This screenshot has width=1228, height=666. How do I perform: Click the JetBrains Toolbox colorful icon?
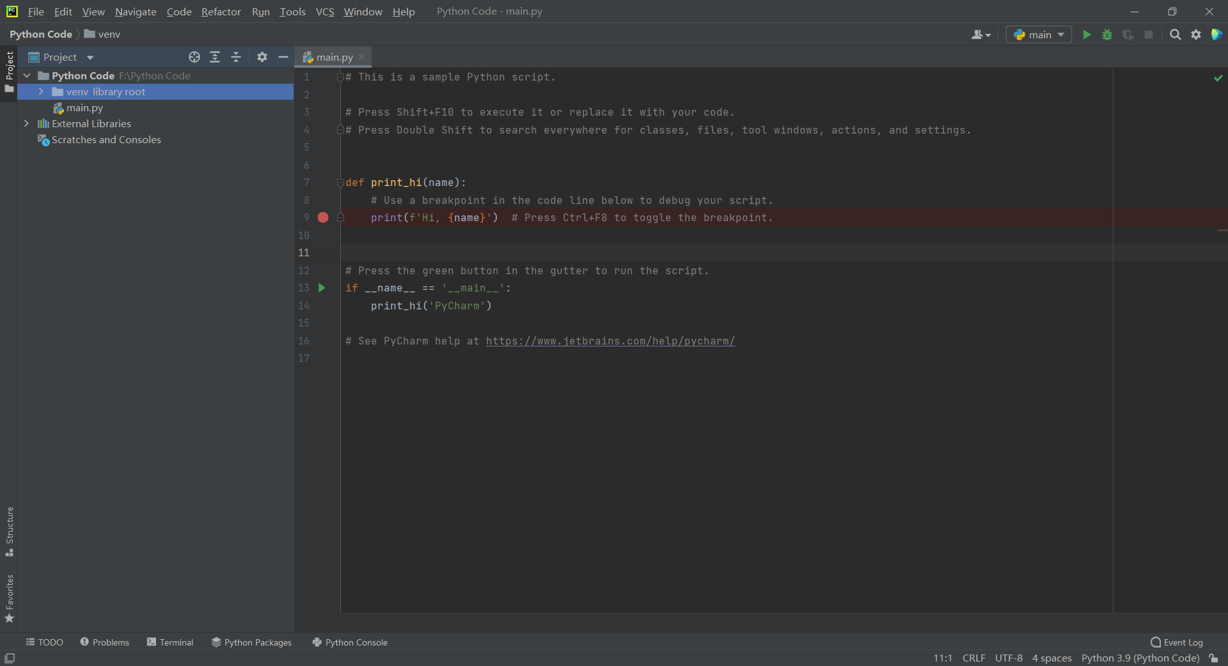click(x=1216, y=35)
